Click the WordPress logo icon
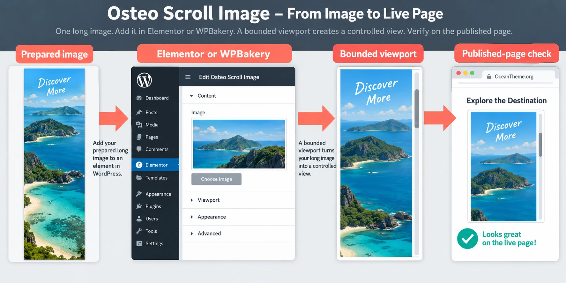Viewport: 566px width, 283px height. coord(144,80)
